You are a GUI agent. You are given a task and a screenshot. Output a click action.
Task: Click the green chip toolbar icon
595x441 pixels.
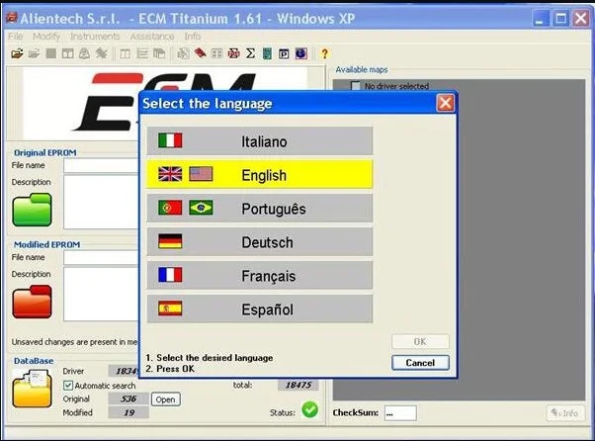[267, 53]
